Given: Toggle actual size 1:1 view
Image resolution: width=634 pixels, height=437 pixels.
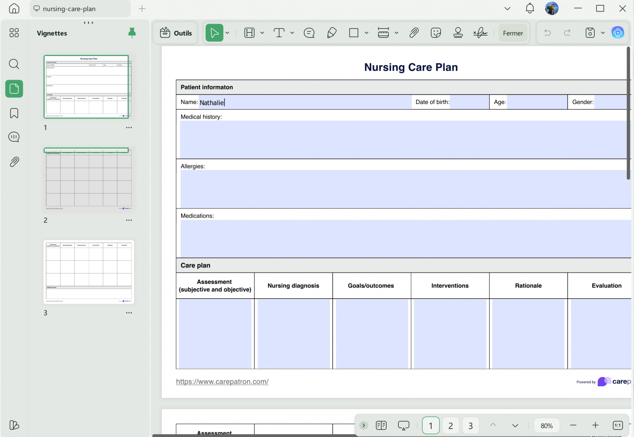Looking at the screenshot, I should pos(617,425).
